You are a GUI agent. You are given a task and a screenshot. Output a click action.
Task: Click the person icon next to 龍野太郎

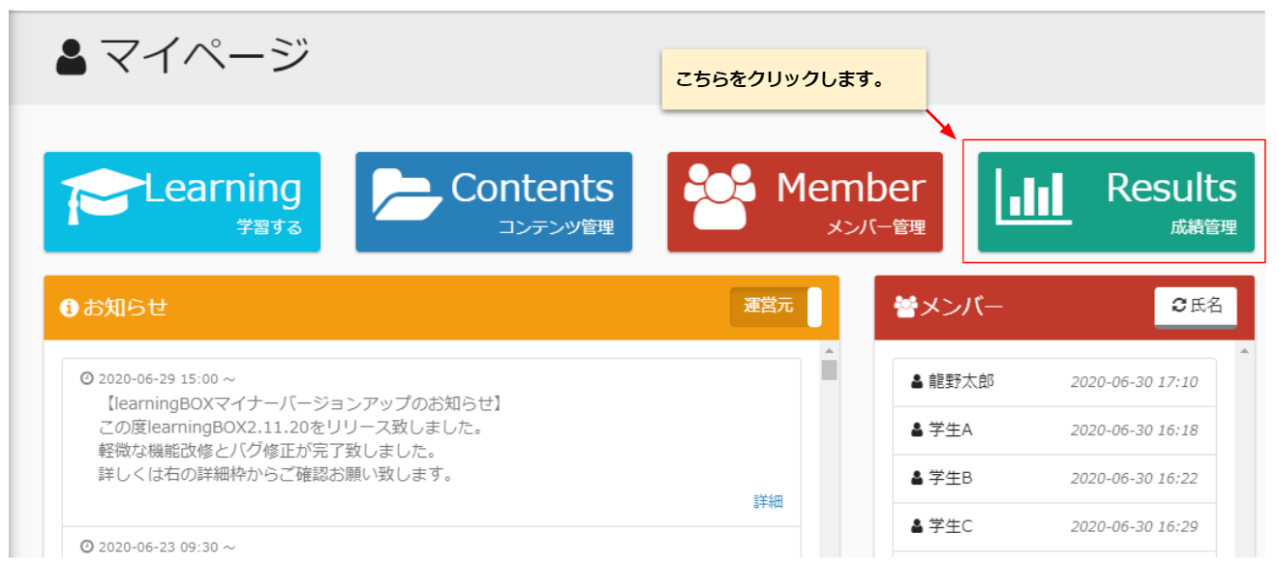point(917,382)
